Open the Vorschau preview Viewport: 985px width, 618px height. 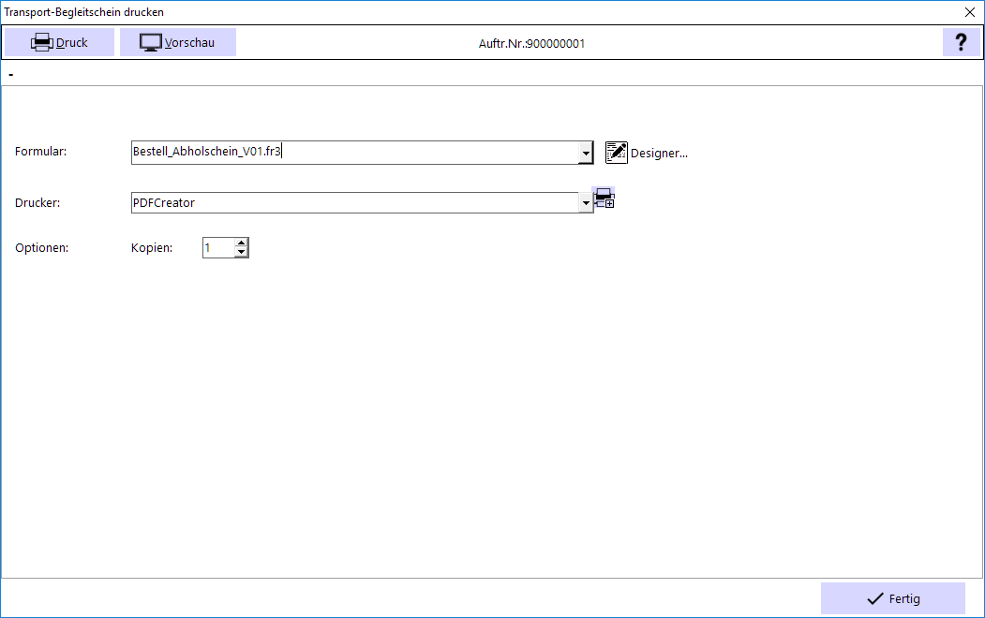178,42
